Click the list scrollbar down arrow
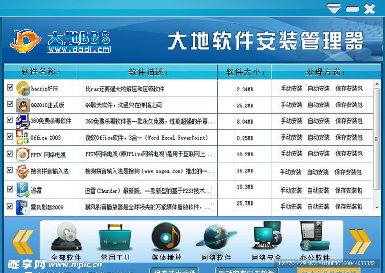The width and height of the screenshot is (385, 273). pyautogui.click(x=377, y=208)
